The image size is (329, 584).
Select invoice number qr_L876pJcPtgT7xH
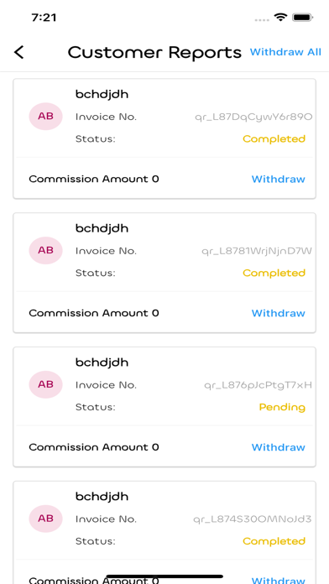(258, 385)
